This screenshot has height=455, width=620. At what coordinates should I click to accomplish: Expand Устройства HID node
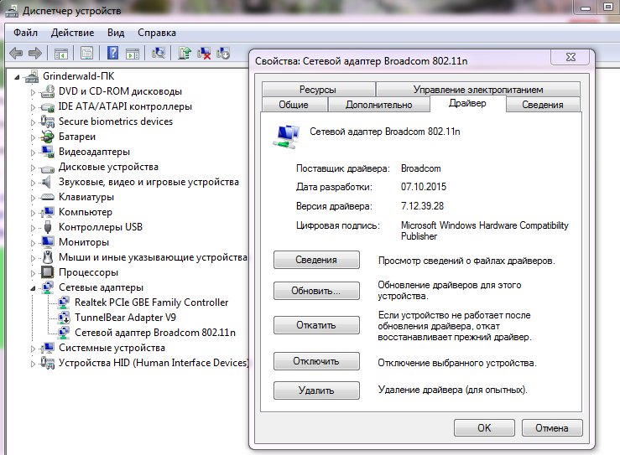[x=34, y=364]
